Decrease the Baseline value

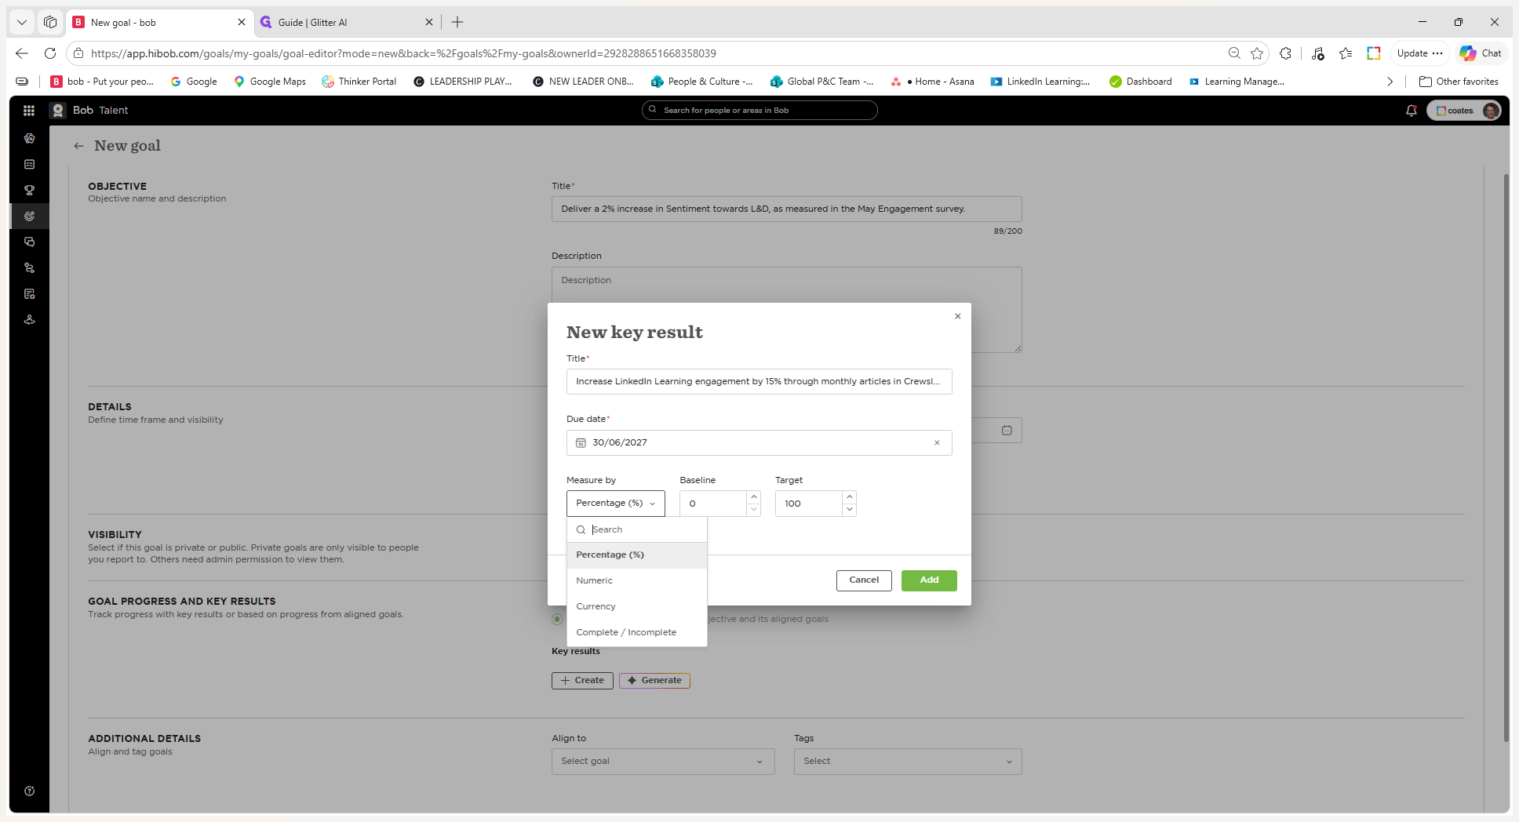[x=754, y=510]
